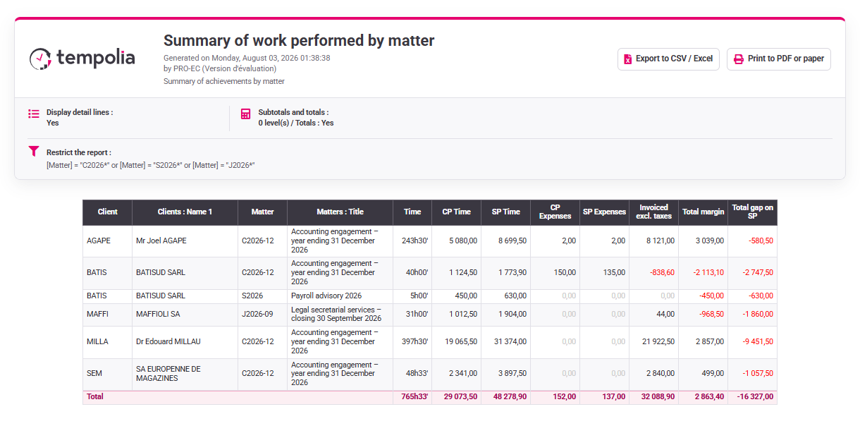Sort by the Client column header
This screenshot has width=860, height=426.
click(x=108, y=212)
